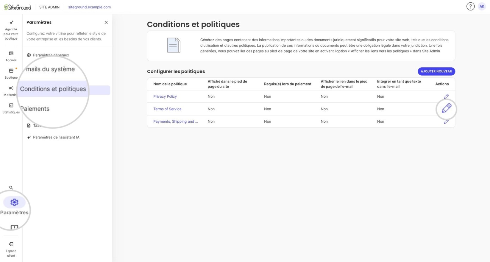Image resolution: width=490 pixels, height=262 pixels.
Task: Open Paramètres généraux
Action: pos(51,55)
